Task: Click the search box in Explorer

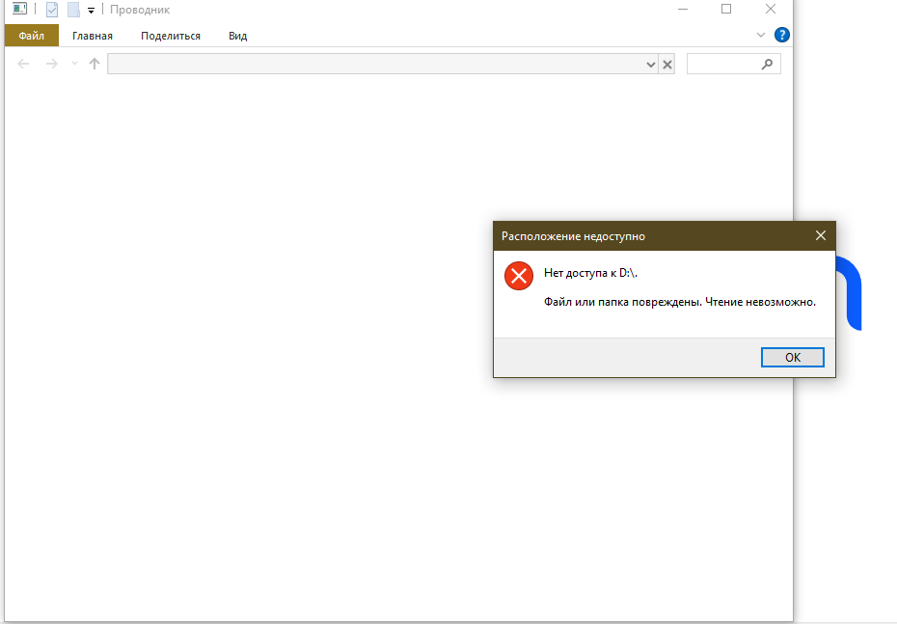Action: click(x=725, y=64)
